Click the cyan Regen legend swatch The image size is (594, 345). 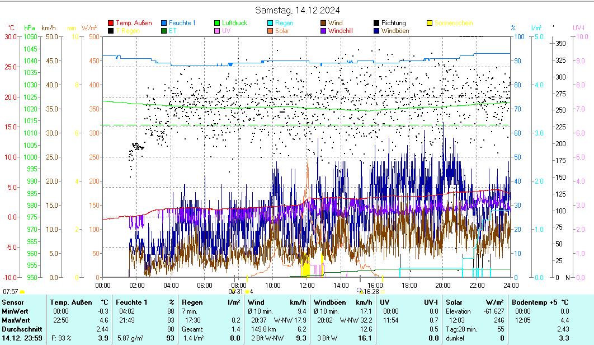tap(270, 23)
